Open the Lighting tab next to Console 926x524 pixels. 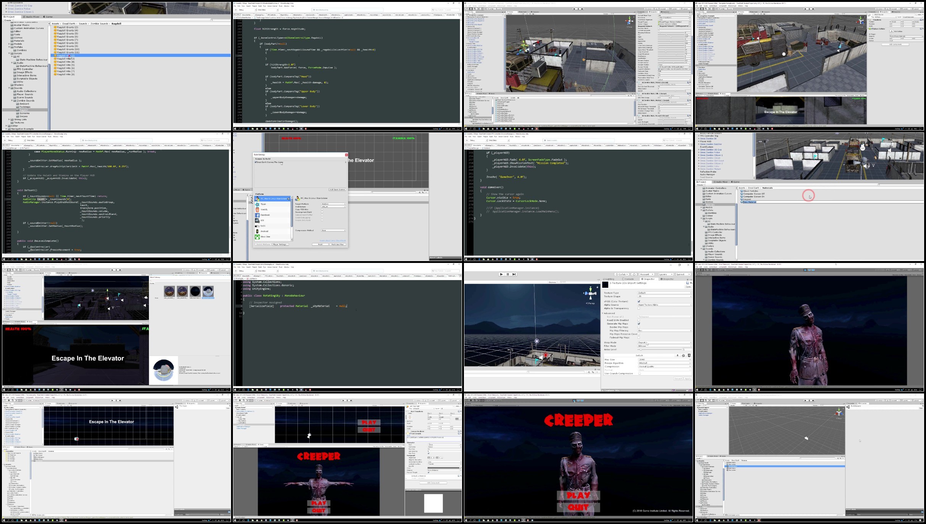[x=609, y=279]
